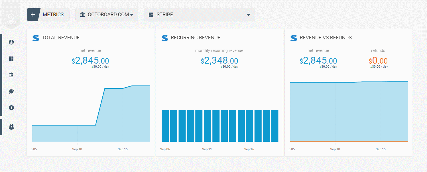The width and height of the screenshot is (427, 172).
Task: Expand the OCTOBOARD.COM dropdown arrow
Action: pos(132,15)
